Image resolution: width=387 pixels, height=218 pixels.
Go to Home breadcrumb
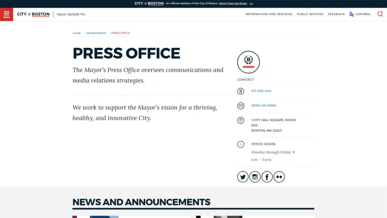(77, 33)
